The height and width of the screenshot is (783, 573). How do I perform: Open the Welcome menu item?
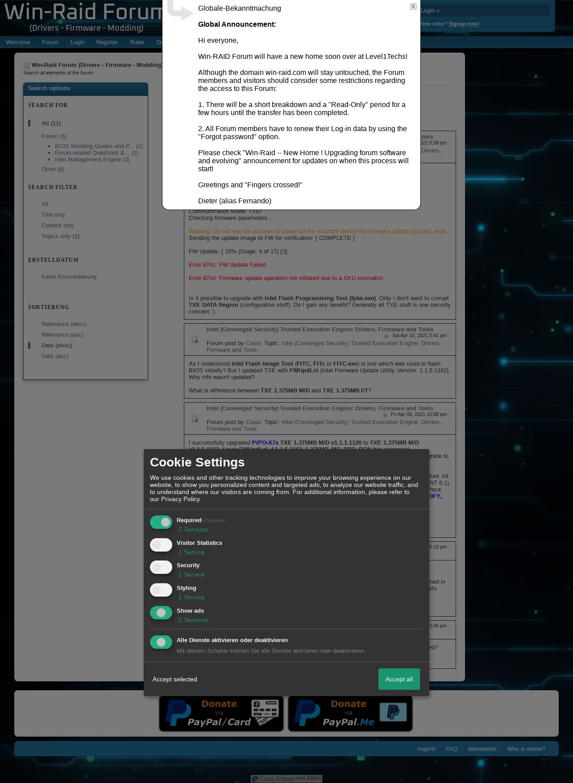18,42
